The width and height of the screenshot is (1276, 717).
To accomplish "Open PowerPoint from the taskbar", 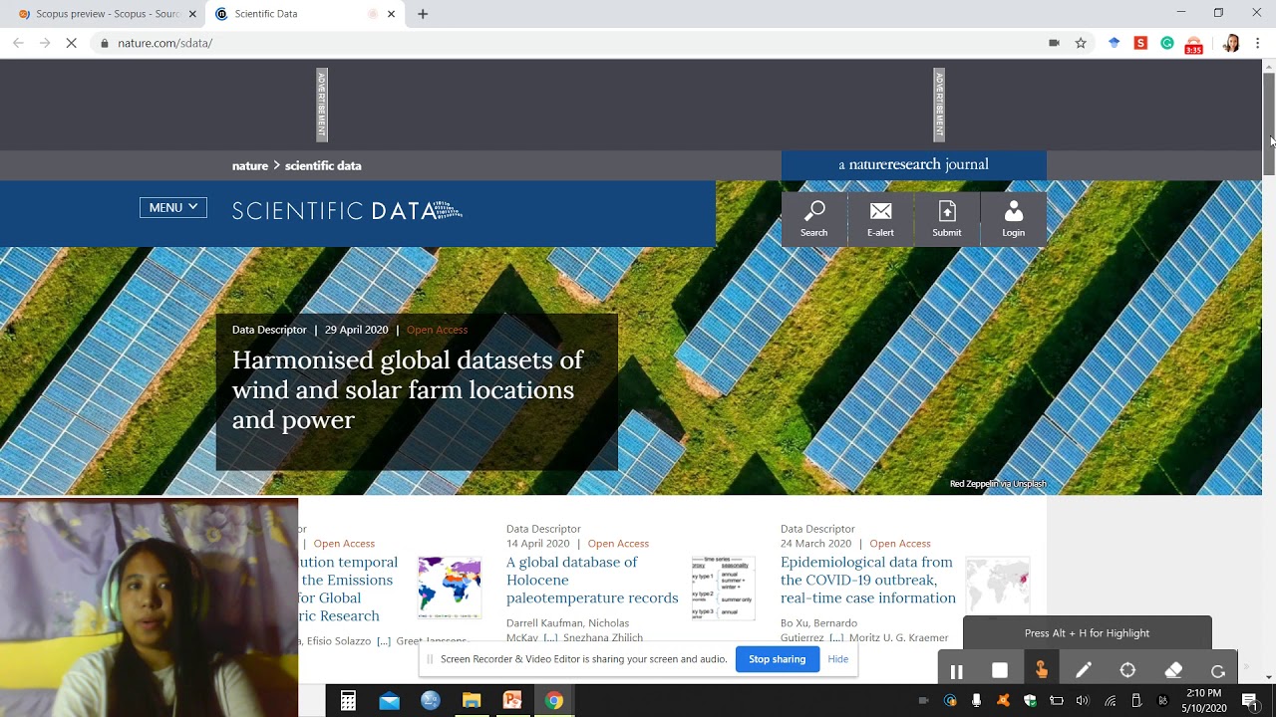I will pyautogui.click(x=512, y=701).
